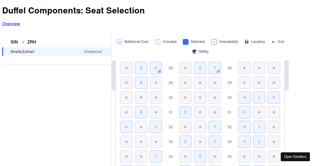Select included seat 30H

(x=244, y=97)
